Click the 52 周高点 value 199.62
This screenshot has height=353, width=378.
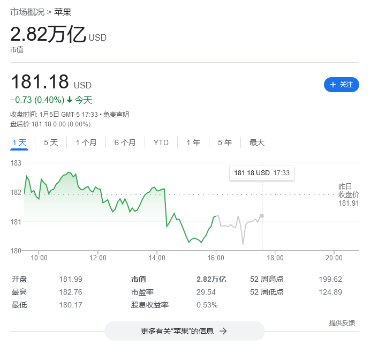(x=330, y=279)
